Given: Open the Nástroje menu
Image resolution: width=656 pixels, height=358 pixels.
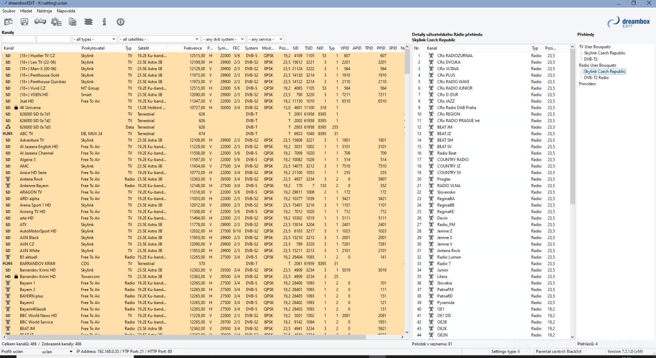Looking at the screenshot, I should pyautogui.click(x=44, y=11).
